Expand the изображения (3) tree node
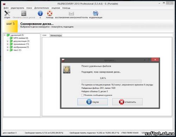176x137 pixels. point(8,47)
